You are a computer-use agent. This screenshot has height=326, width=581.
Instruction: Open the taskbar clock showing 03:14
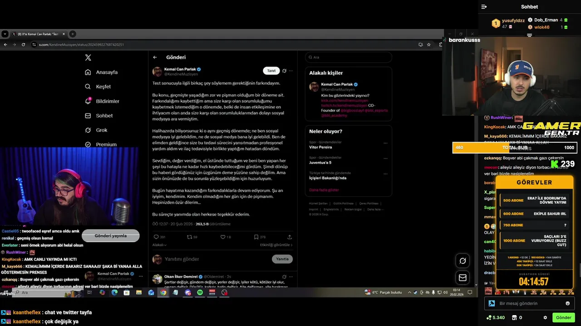[456, 292]
